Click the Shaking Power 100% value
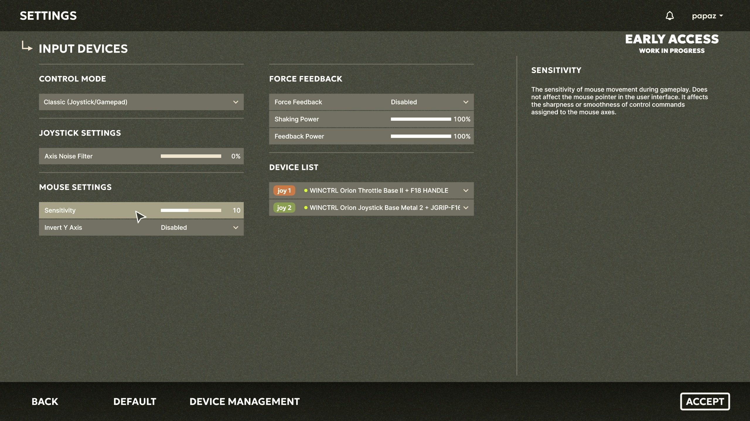This screenshot has height=421, width=750. [462, 119]
